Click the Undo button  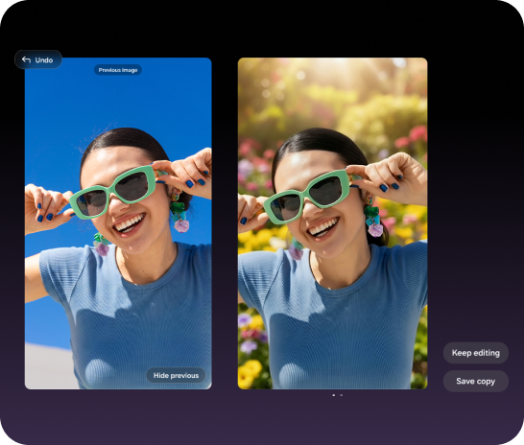point(38,59)
